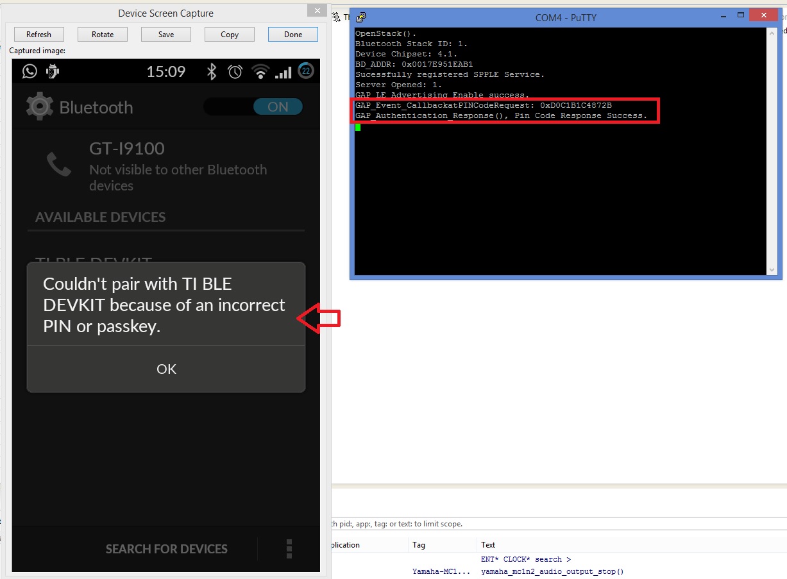Toggle the Bluetooth ON switch
This screenshot has width=787, height=579.
253,107
